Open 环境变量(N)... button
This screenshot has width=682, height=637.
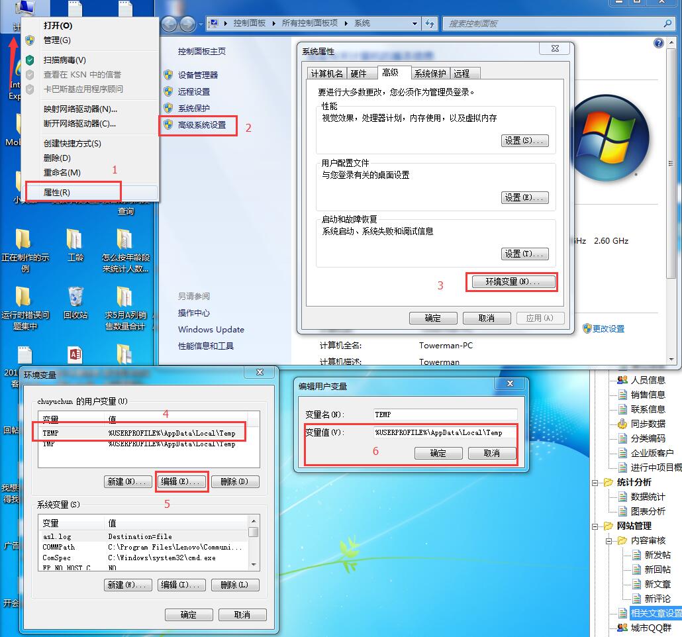(513, 281)
